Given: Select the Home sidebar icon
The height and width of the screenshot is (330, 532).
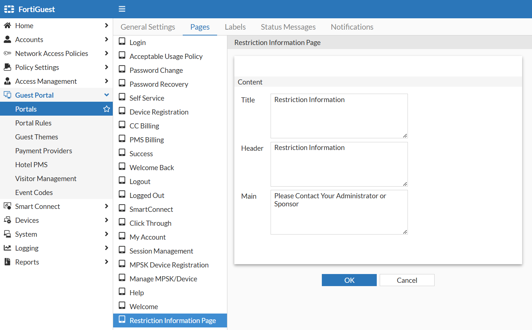Looking at the screenshot, I should pyautogui.click(x=7, y=25).
